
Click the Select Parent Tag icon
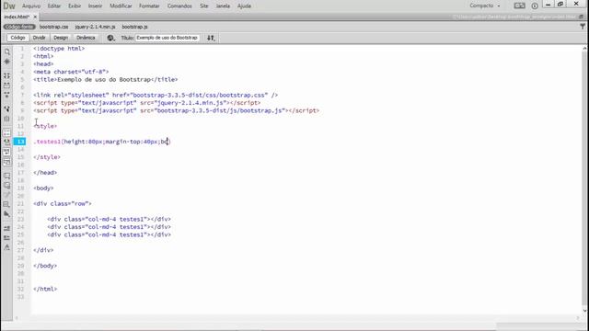coord(7,108)
